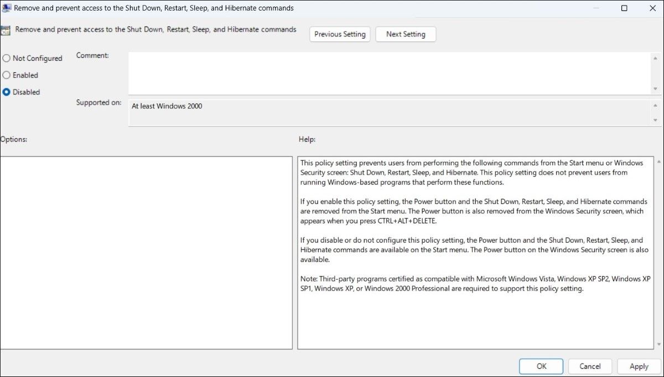664x377 pixels.
Task: Select the Disabled radio button
Action: (x=7, y=92)
